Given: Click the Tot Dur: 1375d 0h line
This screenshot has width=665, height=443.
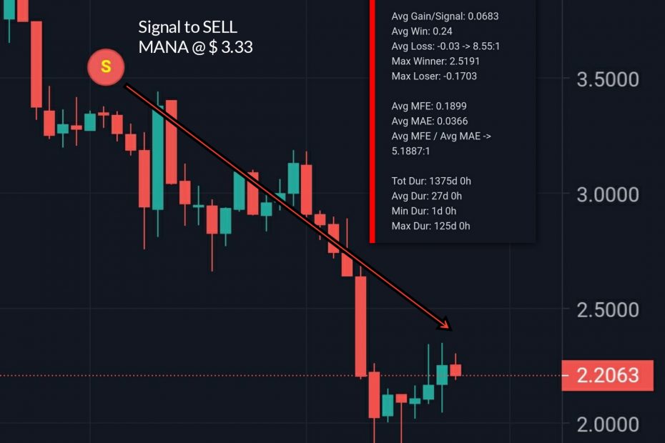Looking at the screenshot, I should coord(431,181).
